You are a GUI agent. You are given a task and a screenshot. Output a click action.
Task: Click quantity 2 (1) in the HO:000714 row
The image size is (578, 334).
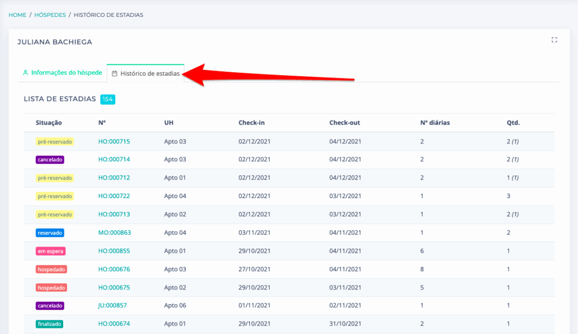tap(513, 159)
